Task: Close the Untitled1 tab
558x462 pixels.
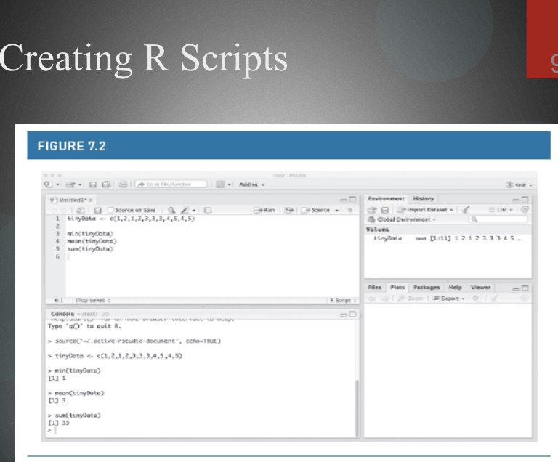Action: click(91, 200)
